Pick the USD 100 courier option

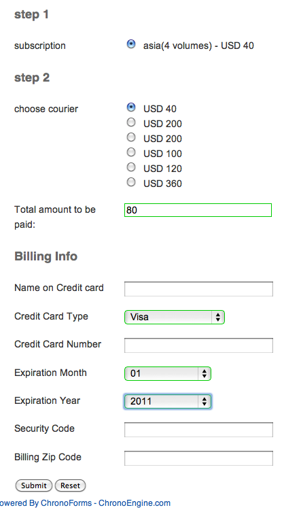tap(131, 152)
